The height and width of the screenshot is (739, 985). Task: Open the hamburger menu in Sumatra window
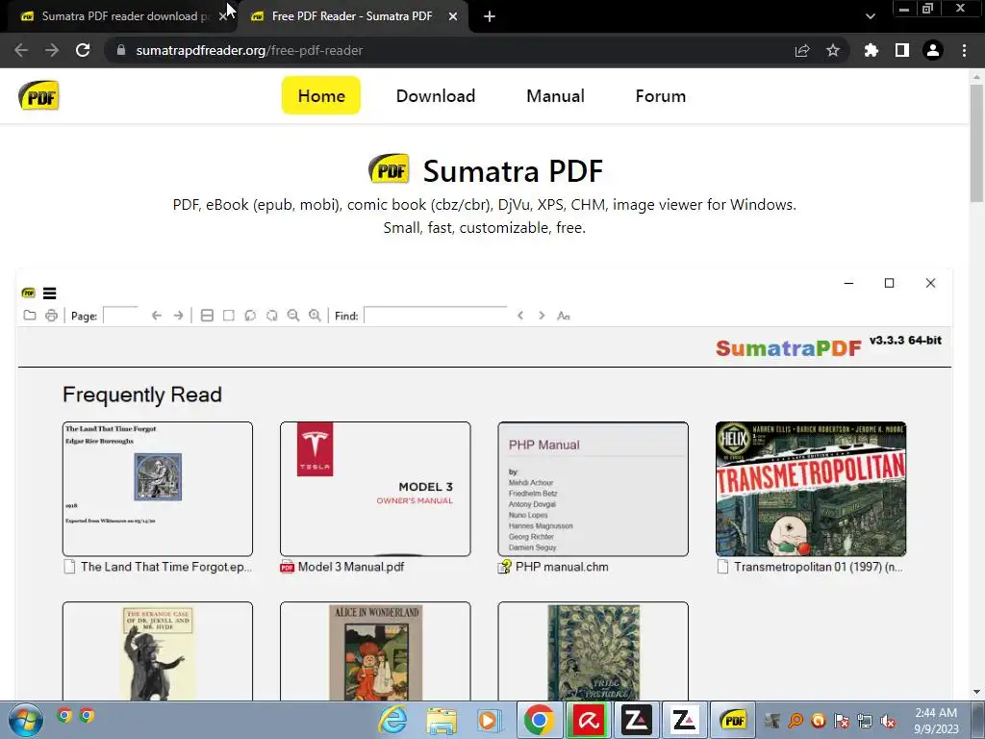pos(50,293)
